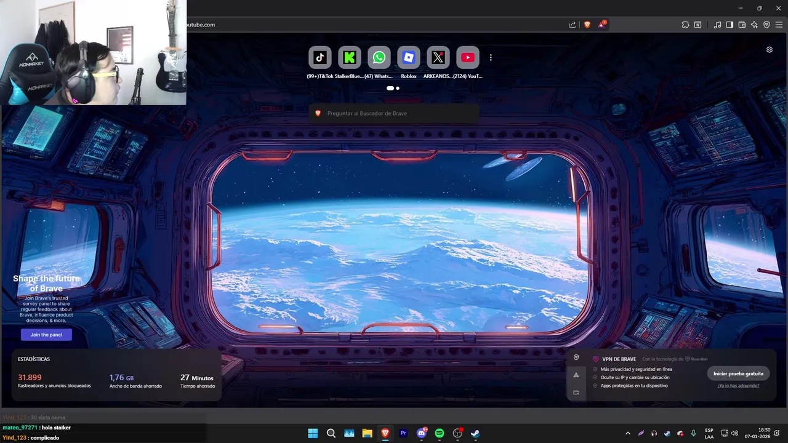Screen dimensions: 788x443
Task: Open the Leo AI sparkle icon
Action: click(x=754, y=25)
